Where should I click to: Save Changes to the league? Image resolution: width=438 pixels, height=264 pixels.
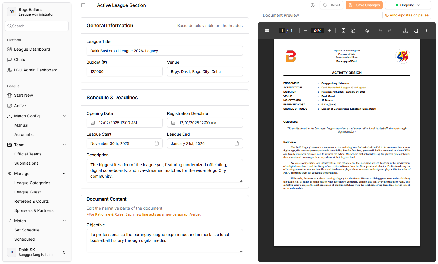click(364, 5)
